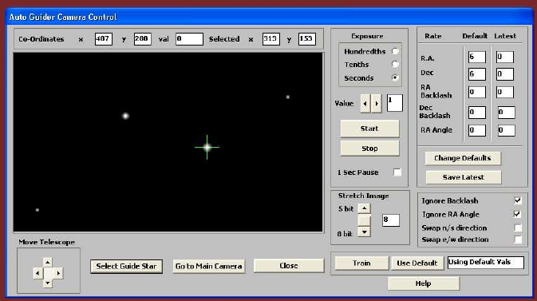Viewport: 537px width, 301px height.
Task: Click RA Backlash latest field
Action: [x=505, y=93]
